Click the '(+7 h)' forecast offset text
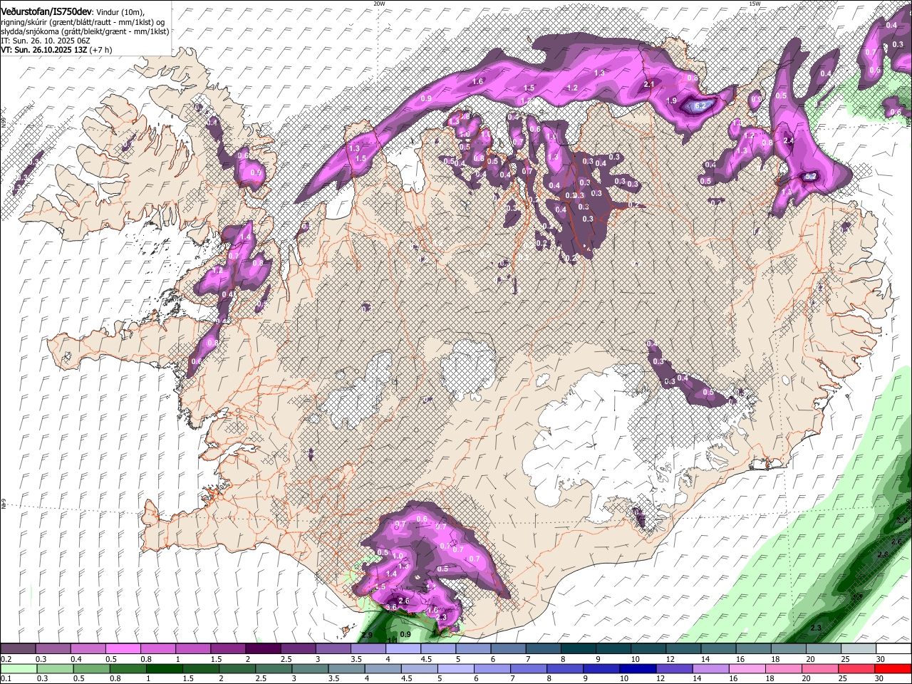912x684 pixels. [100, 50]
